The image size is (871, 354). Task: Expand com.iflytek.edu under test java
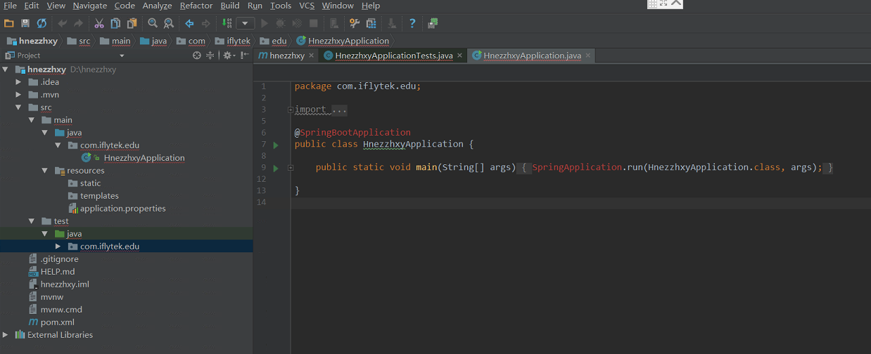click(58, 247)
